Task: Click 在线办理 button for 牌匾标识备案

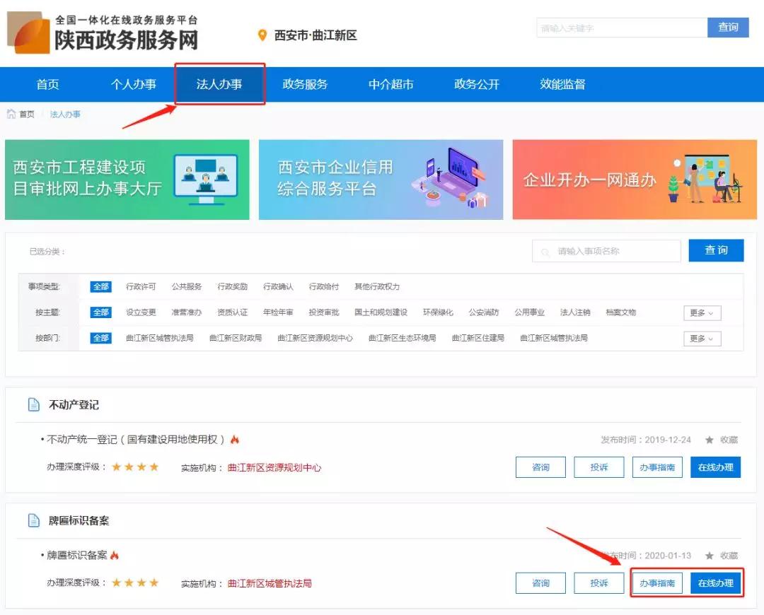Action: tap(715, 583)
